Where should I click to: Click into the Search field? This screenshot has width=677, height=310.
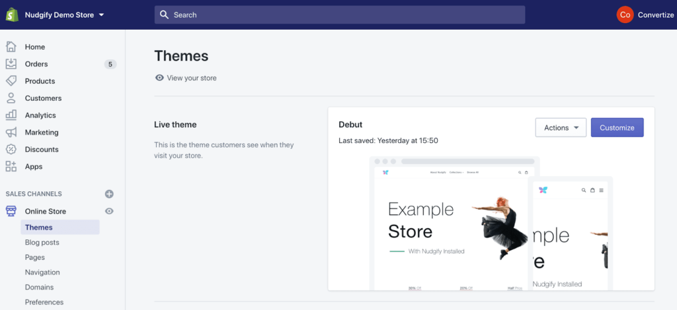[340, 15]
